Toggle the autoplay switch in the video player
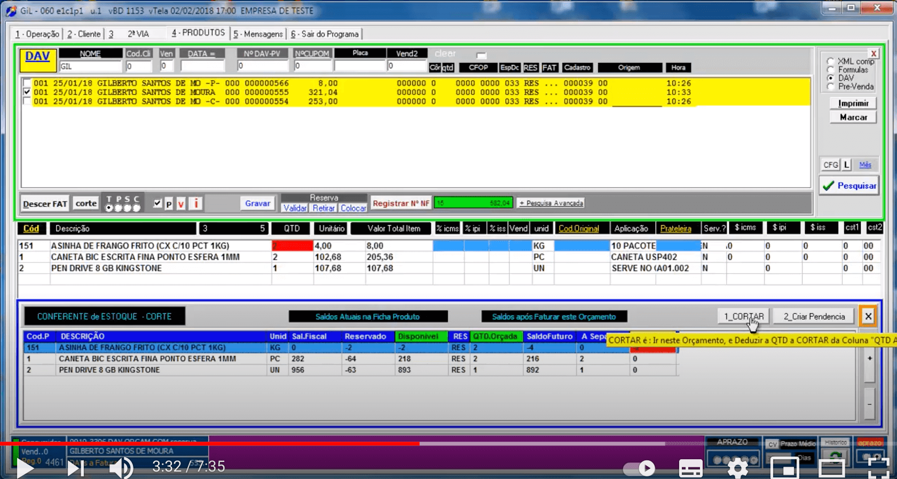The width and height of the screenshot is (897, 479). pos(639,468)
